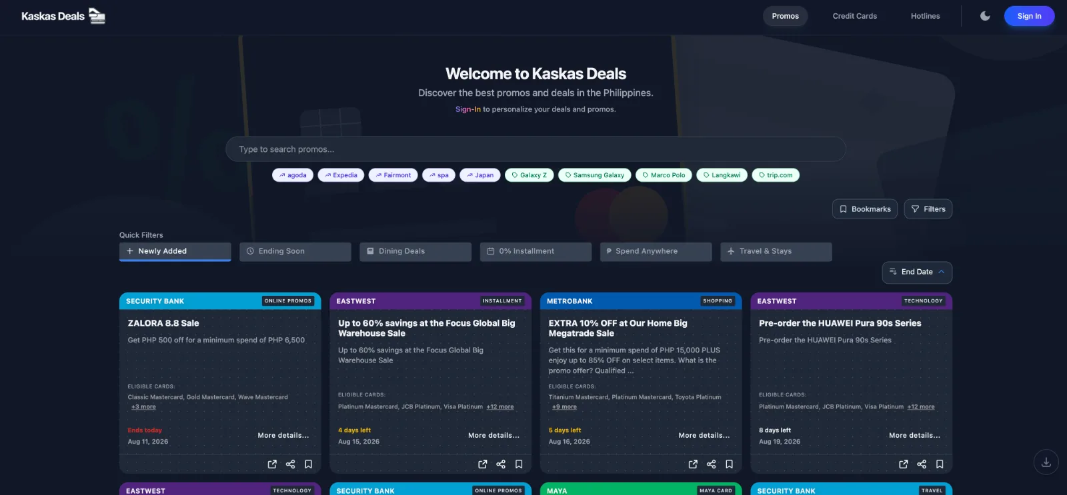The image size is (1067, 495).
Task: Go to Promos tab
Action: pyautogui.click(x=786, y=16)
